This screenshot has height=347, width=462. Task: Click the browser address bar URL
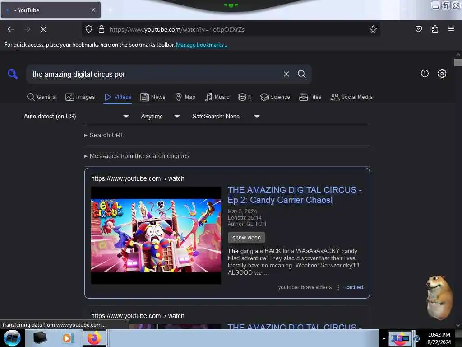(x=177, y=29)
